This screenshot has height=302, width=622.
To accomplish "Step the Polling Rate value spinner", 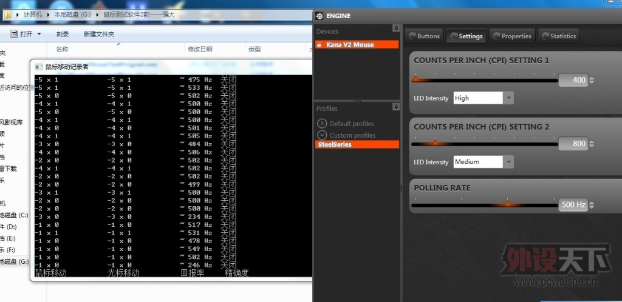I will (592, 204).
